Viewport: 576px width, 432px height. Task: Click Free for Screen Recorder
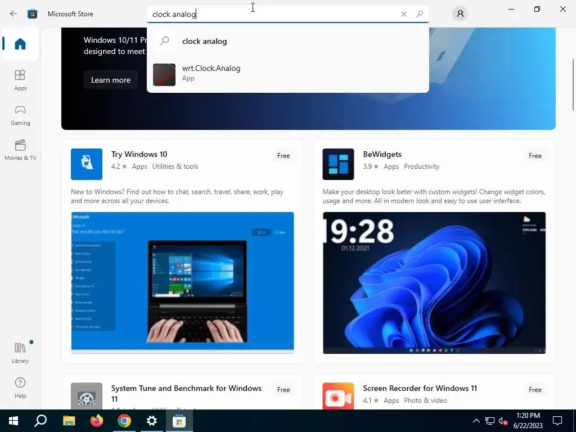pyautogui.click(x=535, y=390)
